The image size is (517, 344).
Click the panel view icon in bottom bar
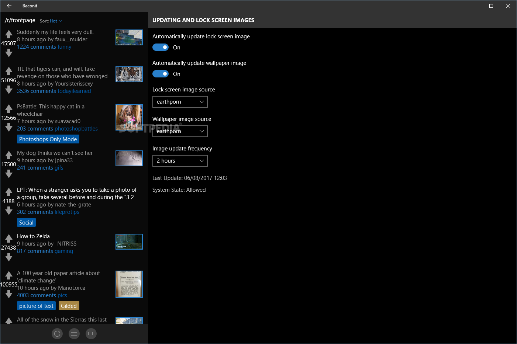coord(91,334)
